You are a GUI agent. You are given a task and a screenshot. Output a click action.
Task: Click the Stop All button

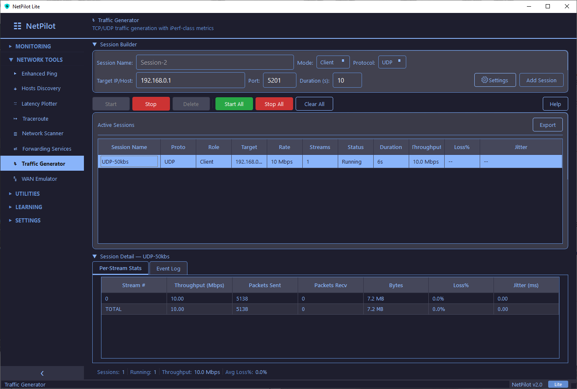pyautogui.click(x=274, y=104)
